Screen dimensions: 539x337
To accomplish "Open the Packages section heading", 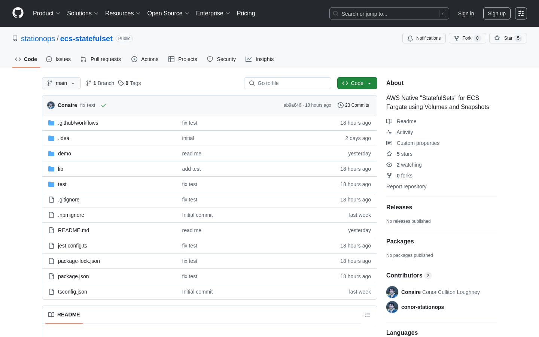I will [x=400, y=241].
